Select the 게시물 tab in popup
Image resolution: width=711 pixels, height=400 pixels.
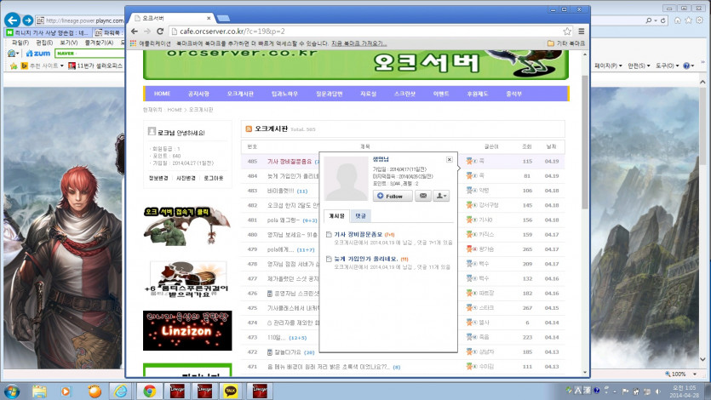pyautogui.click(x=336, y=216)
